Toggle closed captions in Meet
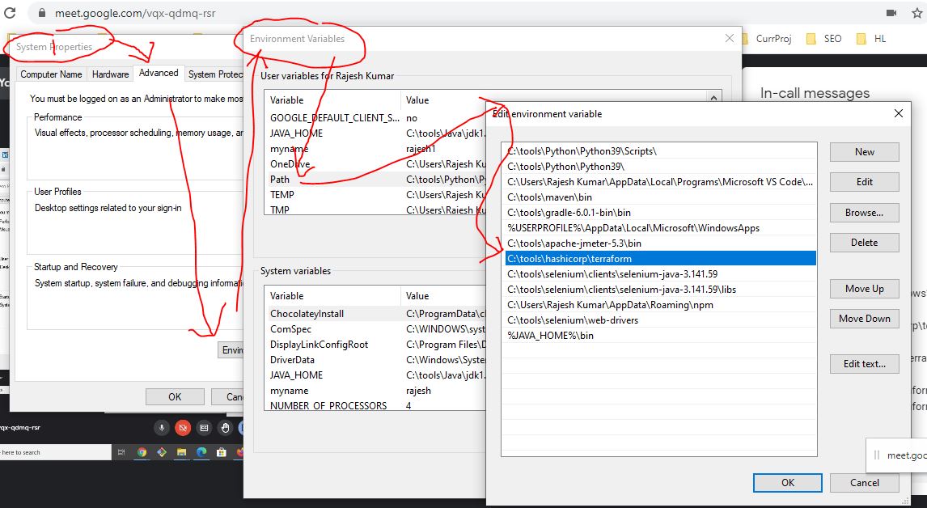Viewport: 927px width, 508px height. point(205,427)
